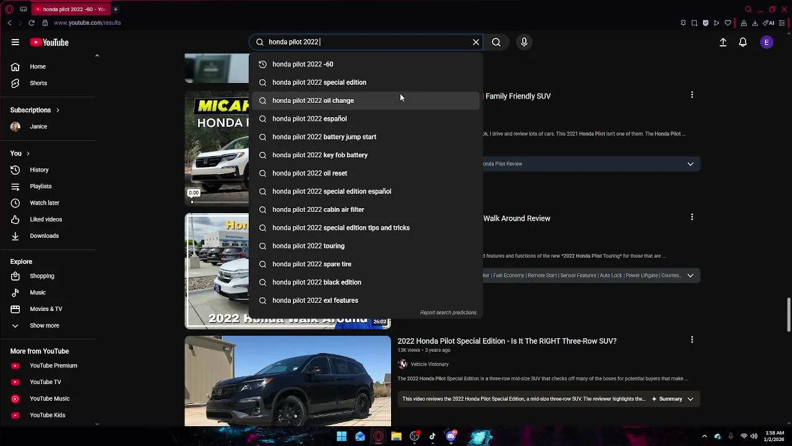Click Report search predictions link
The width and height of the screenshot is (792, 446).
[448, 313]
